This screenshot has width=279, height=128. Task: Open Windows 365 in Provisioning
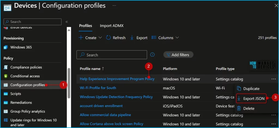point(21,47)
